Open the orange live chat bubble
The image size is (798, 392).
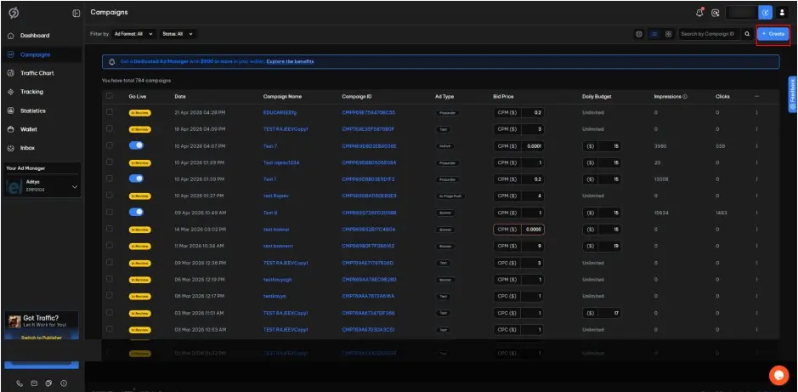(x=778, y=375)
